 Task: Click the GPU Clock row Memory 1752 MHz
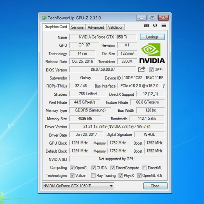pyautogui.click(x=118, y=143)
